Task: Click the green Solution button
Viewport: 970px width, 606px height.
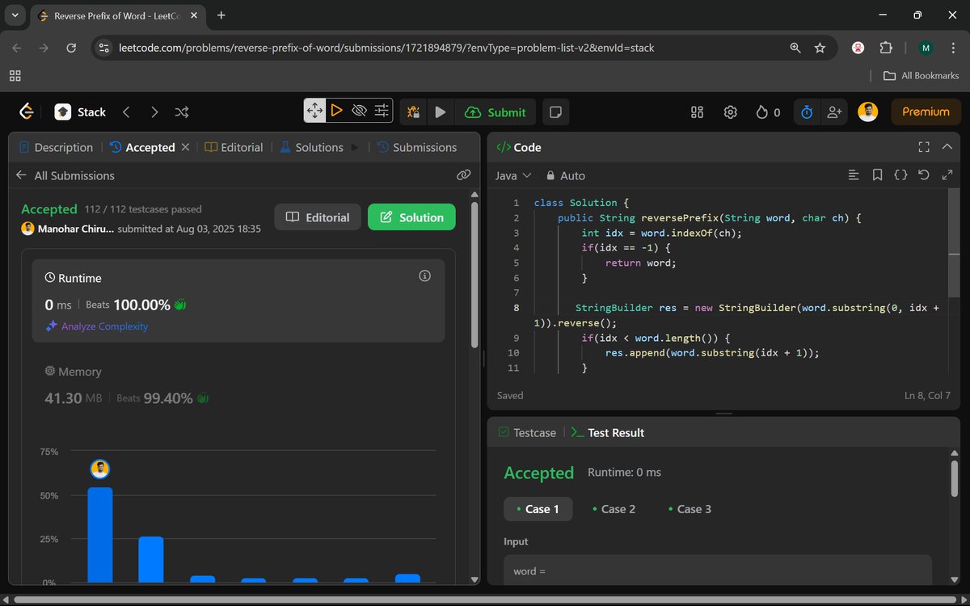Action: pyautogui.click(x=411, y=217)
